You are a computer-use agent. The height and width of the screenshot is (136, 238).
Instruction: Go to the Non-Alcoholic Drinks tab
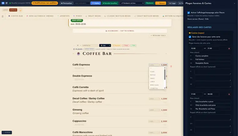[x=40, y=16]
